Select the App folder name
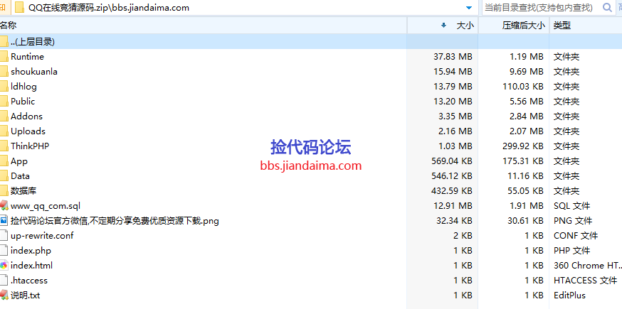 19,161
